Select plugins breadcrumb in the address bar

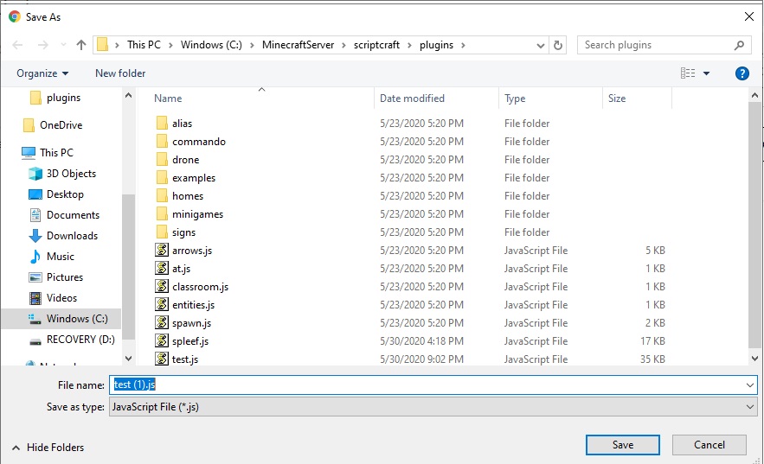tap(436, 45)
